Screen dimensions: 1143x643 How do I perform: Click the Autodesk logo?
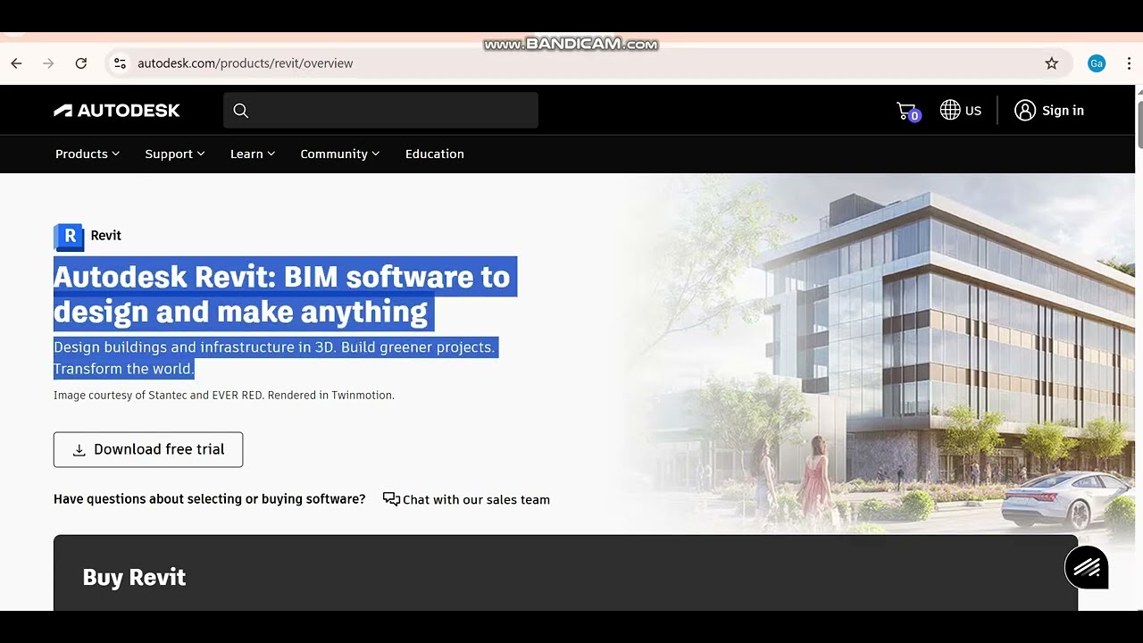(117, 111)
